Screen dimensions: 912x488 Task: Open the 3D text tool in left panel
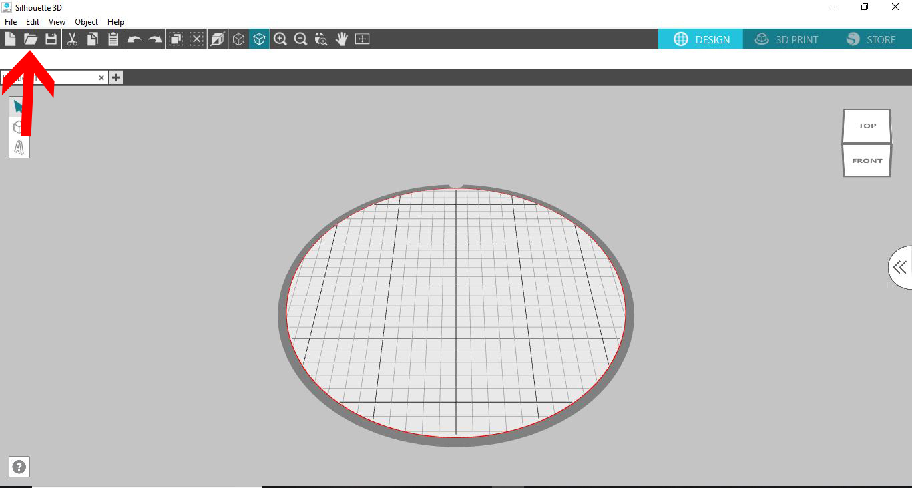pos(19,147)
